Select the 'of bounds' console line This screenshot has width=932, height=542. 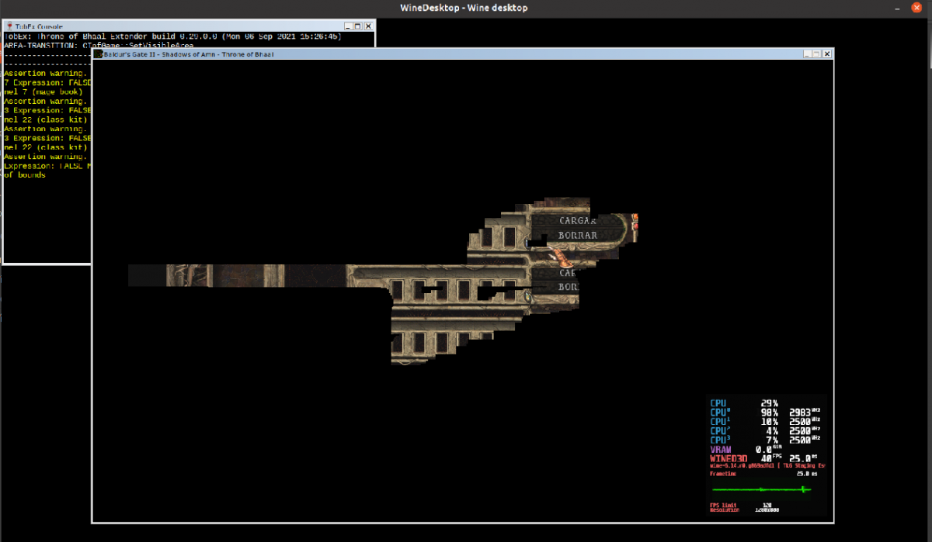click(25, 175)
